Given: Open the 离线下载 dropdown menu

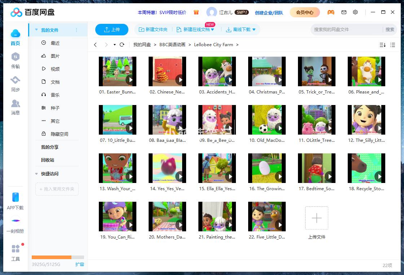Looking at the screenshot, I should [254, 30].
